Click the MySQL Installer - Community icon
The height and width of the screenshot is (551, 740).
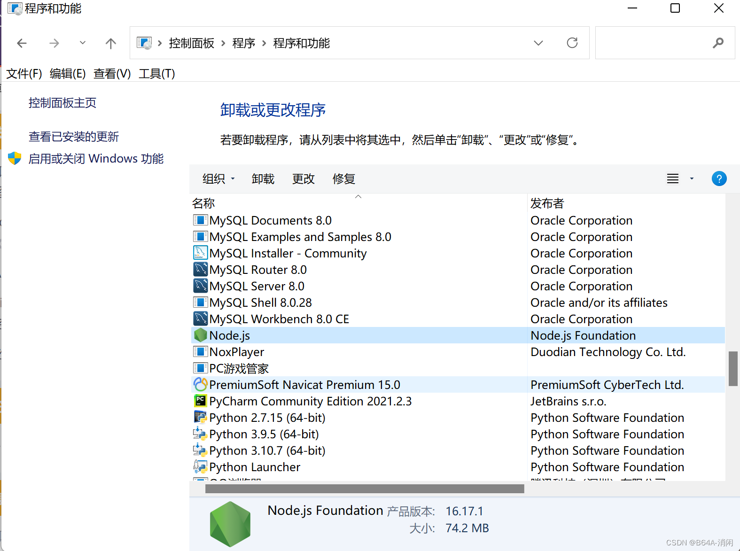pos(200,253)
